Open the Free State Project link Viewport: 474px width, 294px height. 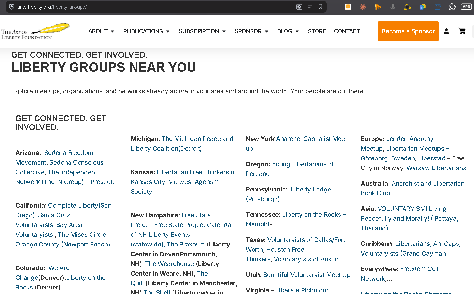171,220
